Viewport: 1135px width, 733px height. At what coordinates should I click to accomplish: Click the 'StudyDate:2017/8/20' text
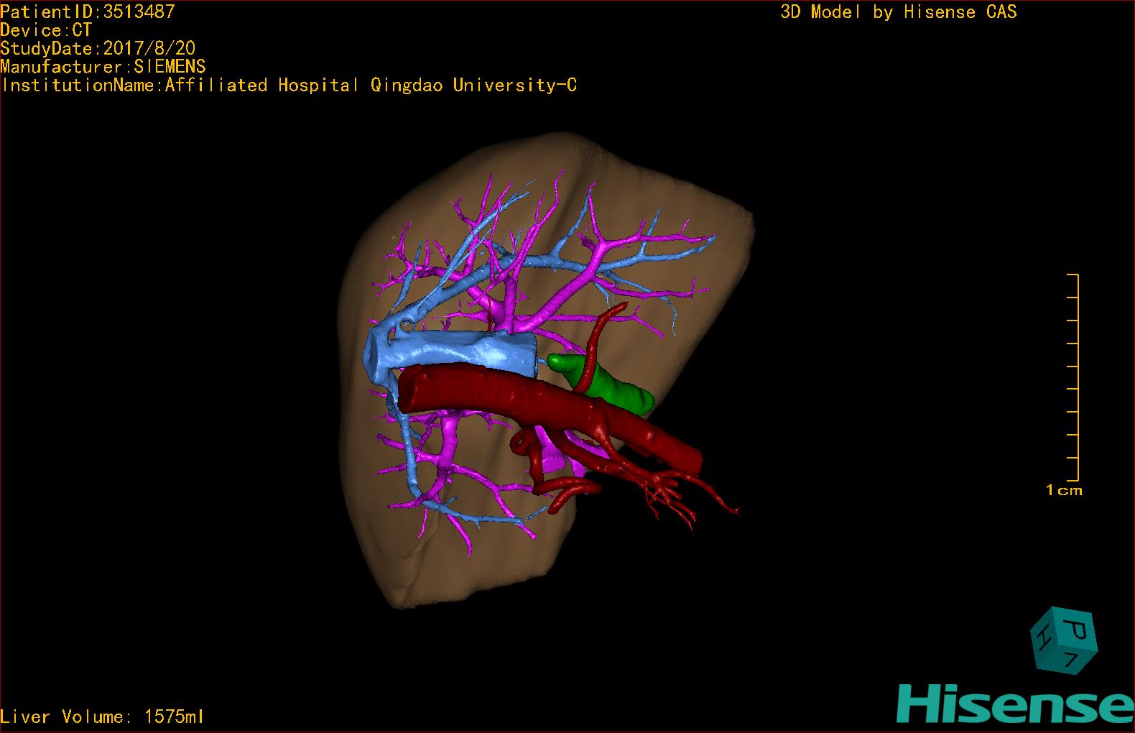(98, 48)
